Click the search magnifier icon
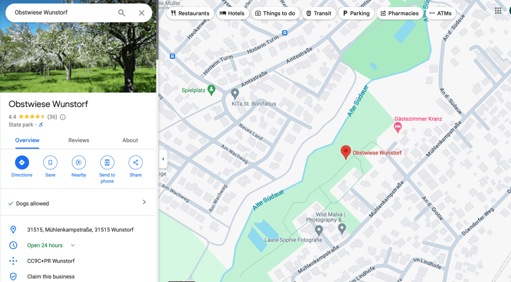Screen dimensions: 511x282 tap(121, 12)
